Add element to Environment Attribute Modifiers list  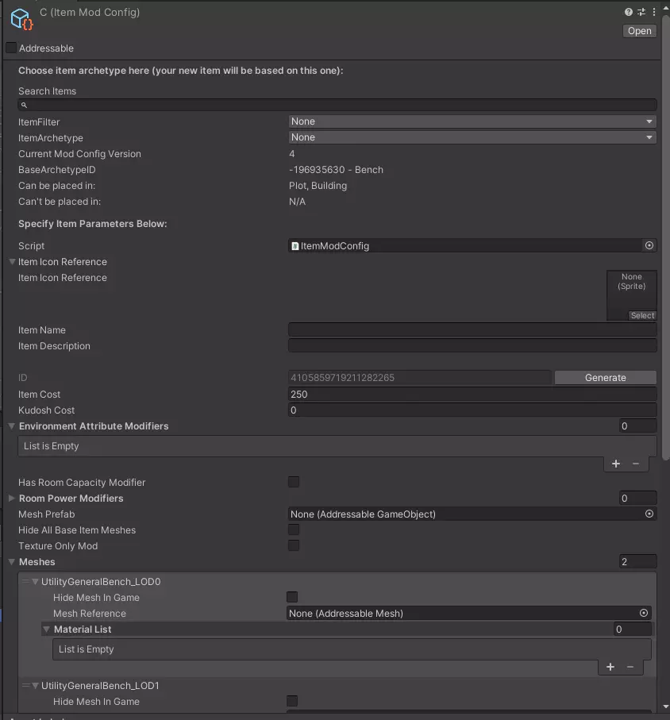[x=616, y=464]
